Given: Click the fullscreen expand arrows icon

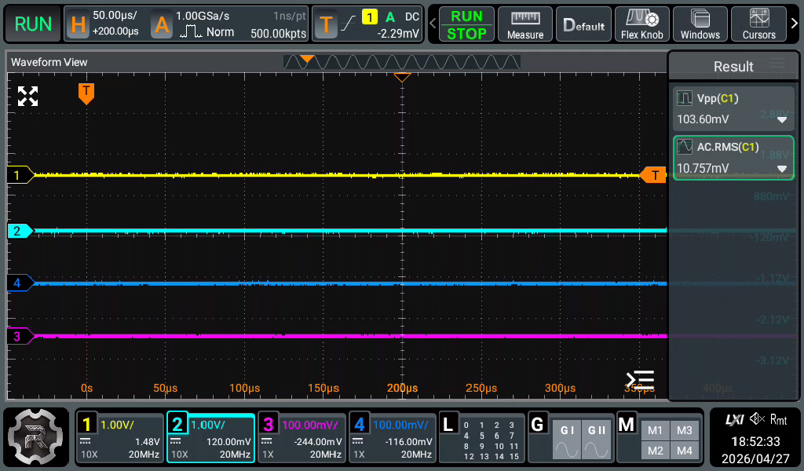Looking at the screenshot, I should (x=27, y=96).
